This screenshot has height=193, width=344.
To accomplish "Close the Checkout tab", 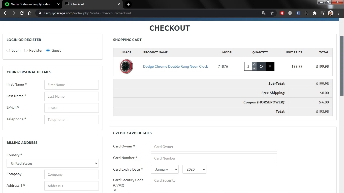I will 119,4.
